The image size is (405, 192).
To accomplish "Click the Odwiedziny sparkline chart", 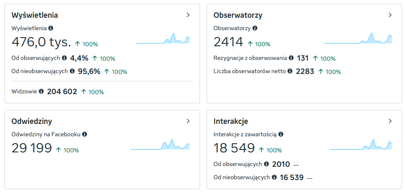I will pos(160,144).
